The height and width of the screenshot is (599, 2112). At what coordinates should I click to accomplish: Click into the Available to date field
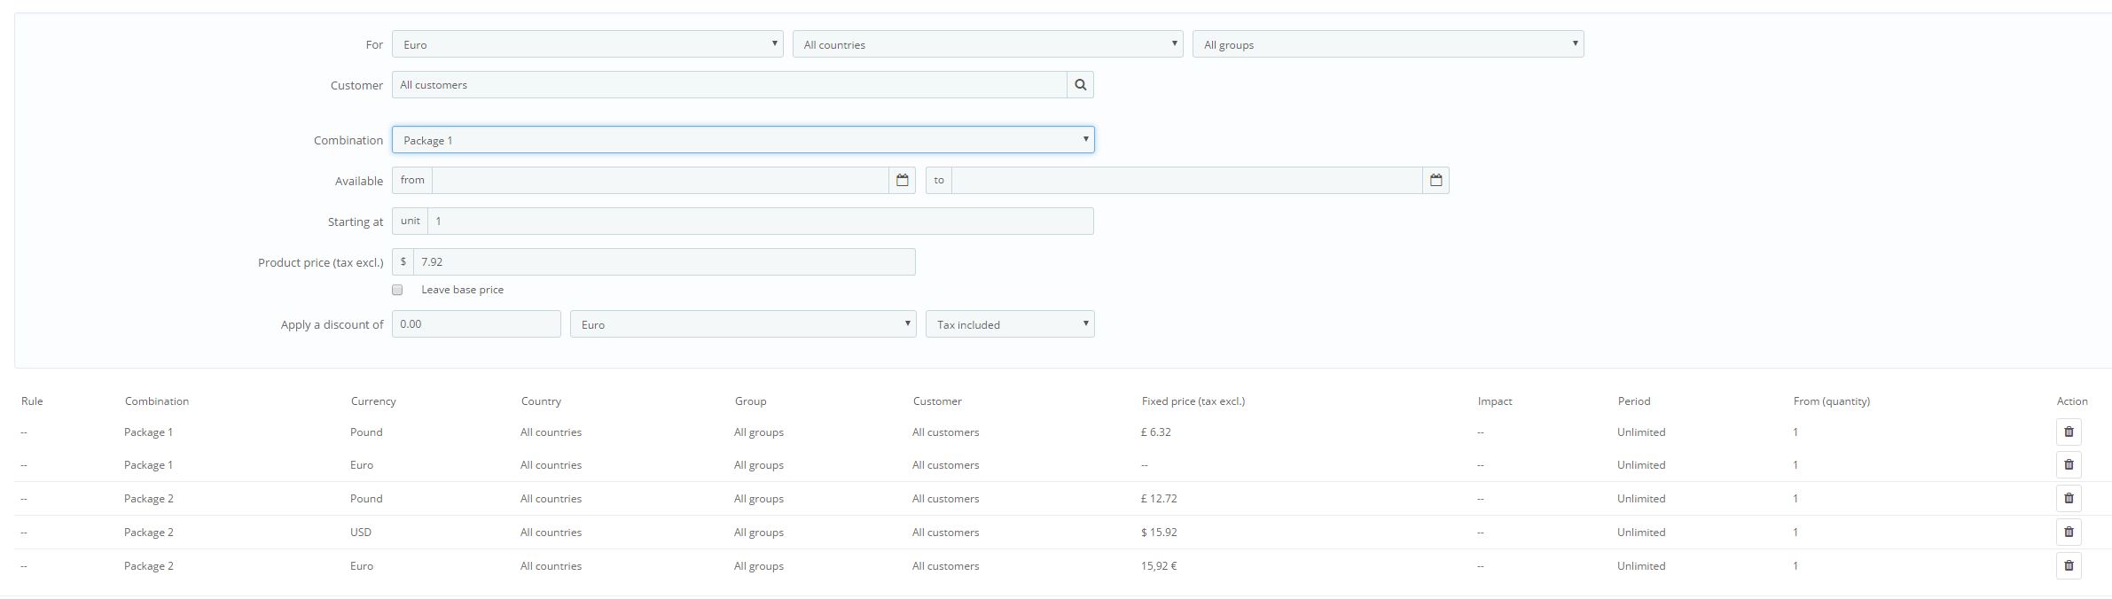pyautogui.click(x=1187, y=181)
